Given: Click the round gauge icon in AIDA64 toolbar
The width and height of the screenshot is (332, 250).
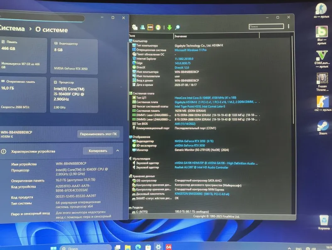Looking at the screenshot, I should point(158,27).
